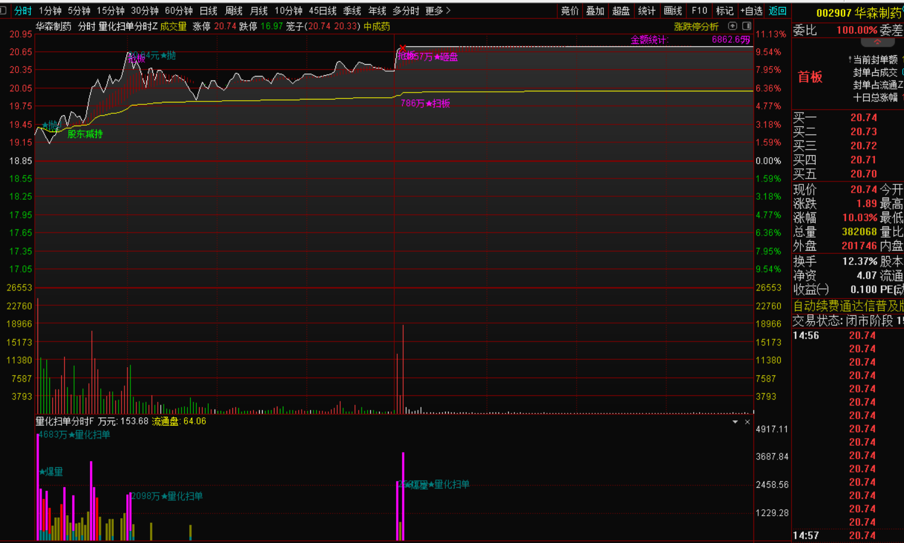Expand 更多 period options
Screen dimensions: 904x543
438,11
